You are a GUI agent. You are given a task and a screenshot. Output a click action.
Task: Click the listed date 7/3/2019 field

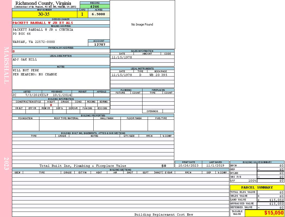click(x=33, y=95)
